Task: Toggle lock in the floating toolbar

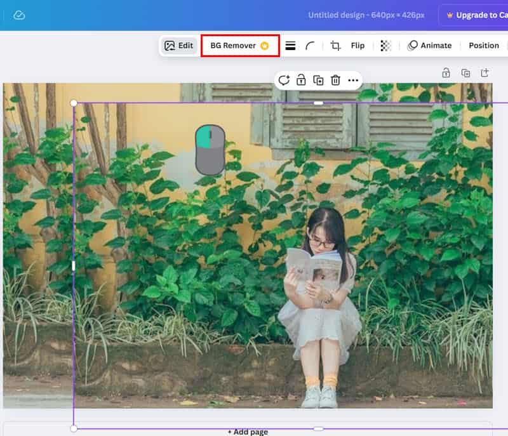Action: (301, 80)
